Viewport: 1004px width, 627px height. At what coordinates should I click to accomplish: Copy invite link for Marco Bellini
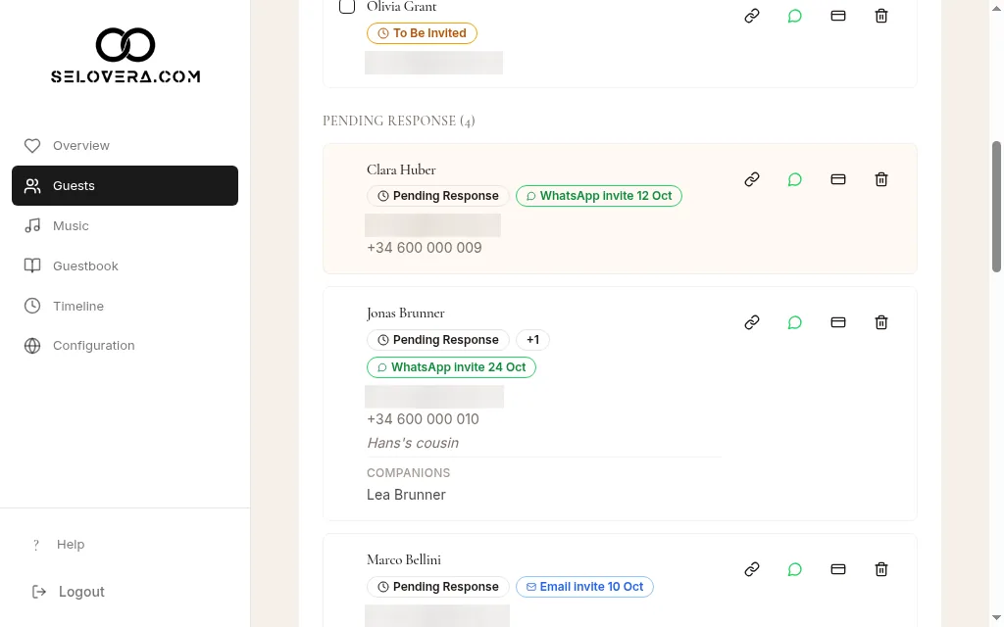coord(752,569)
